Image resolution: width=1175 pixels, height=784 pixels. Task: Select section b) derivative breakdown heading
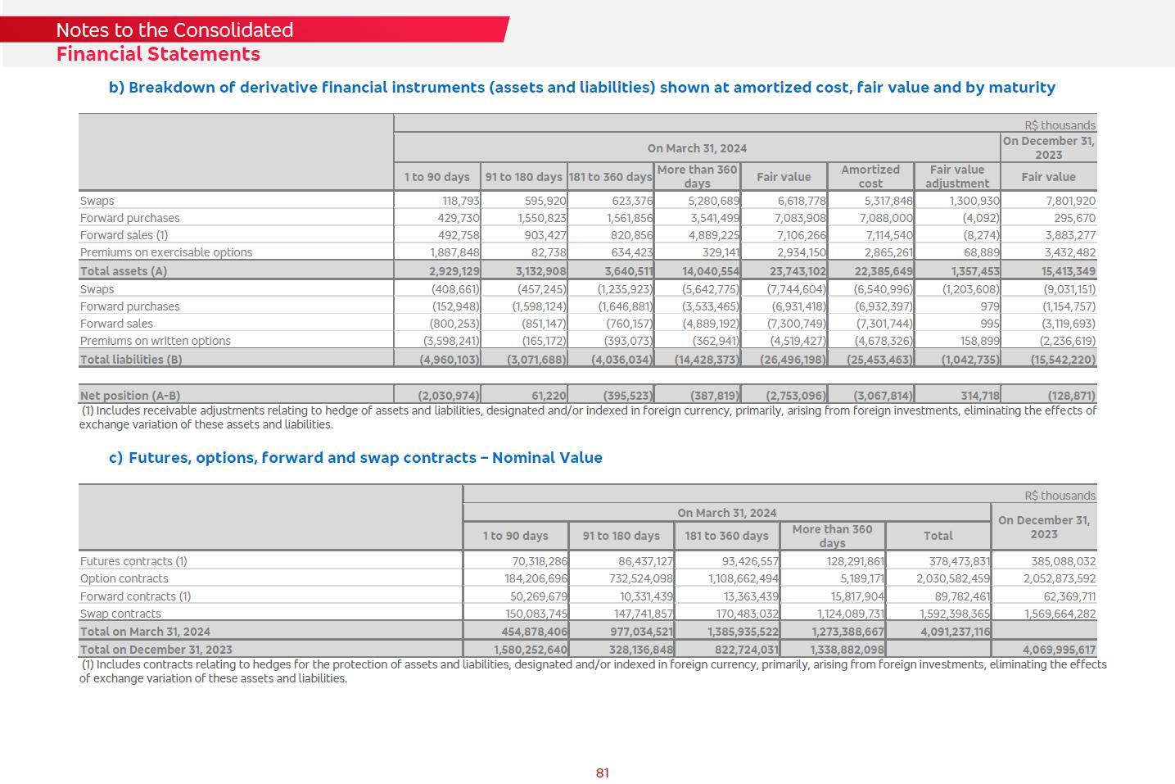tap(581, 88)
